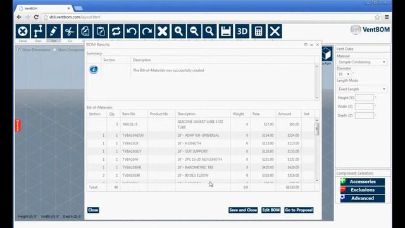This screenshot has width=405, height=228.
Task: Click the red Help side tab
Action: 18,125
